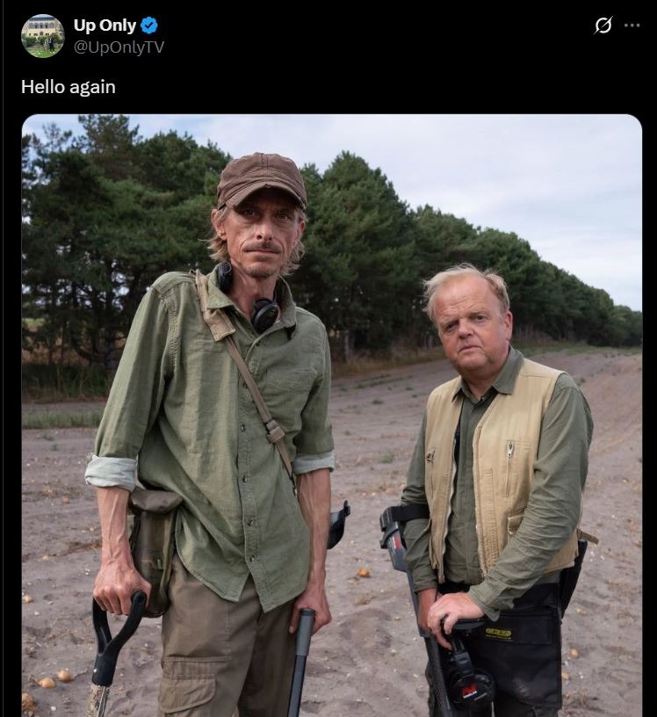
Task: Click the Up Only display name
Action: point(105,25)
